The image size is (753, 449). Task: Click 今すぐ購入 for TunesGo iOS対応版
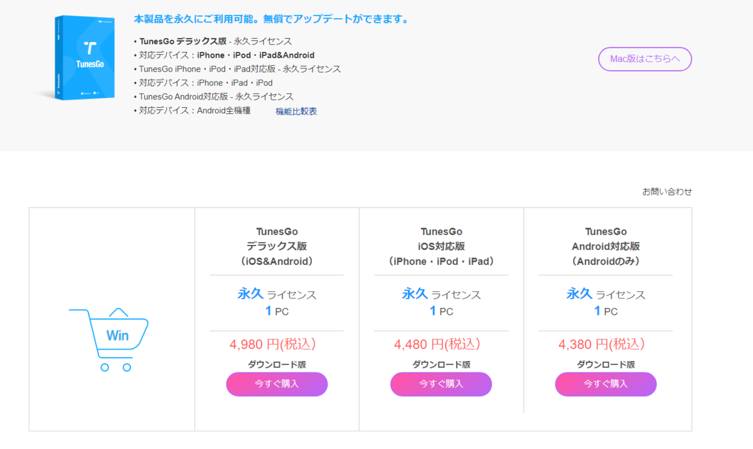pos(441,384)
